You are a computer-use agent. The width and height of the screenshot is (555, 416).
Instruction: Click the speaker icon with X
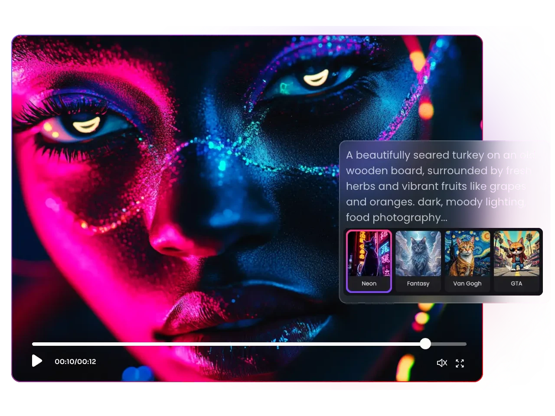click(442, 363)
